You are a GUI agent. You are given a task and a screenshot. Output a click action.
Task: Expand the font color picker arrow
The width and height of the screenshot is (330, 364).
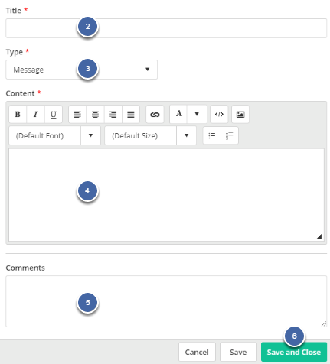[x=197, y=114]
